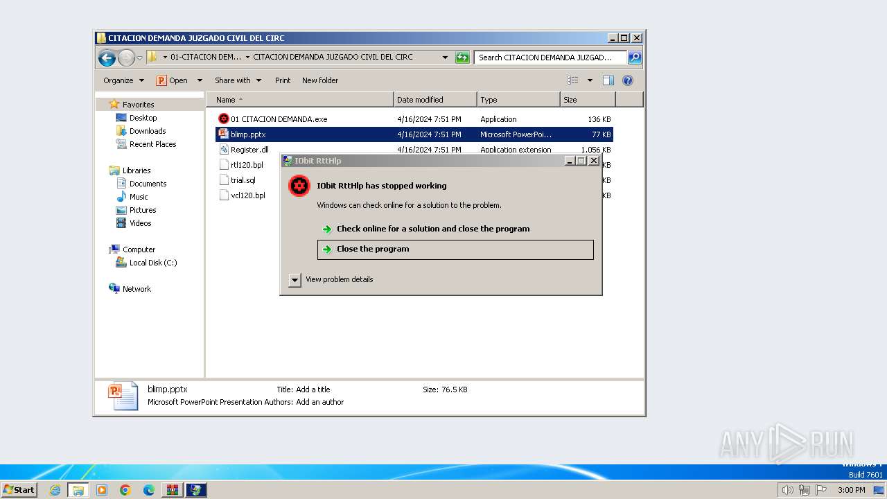
Task: Select the blimp.pptx file row
Action: pyautogui.click(x=414, y=134)
